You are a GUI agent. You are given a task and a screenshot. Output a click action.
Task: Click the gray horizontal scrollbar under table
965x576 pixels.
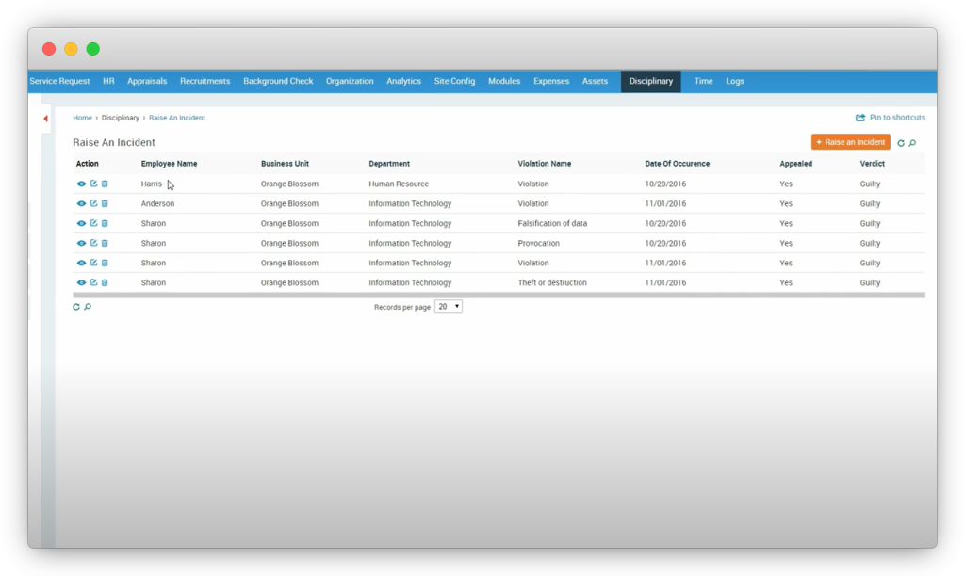[499, 296]
